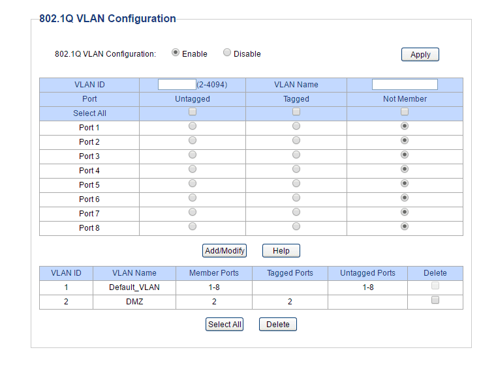Open the Help button
Viewport: 496px width, 365px height.
pos(281,250)
